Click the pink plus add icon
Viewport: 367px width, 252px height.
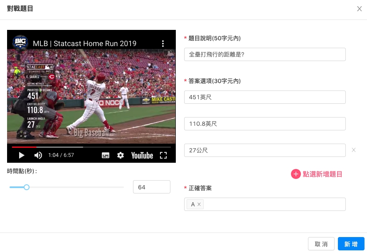pyautogui.click(x=296, y=174)
